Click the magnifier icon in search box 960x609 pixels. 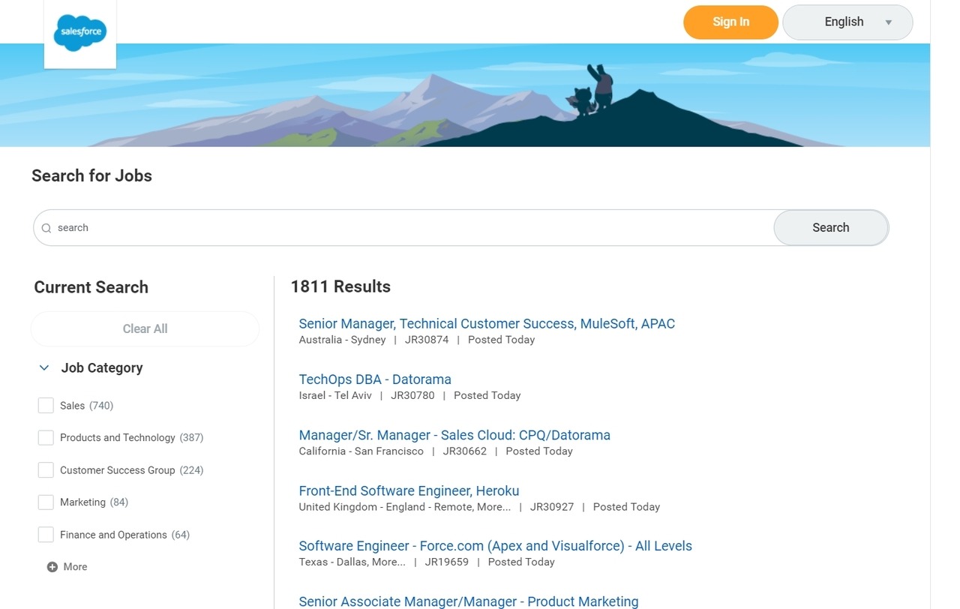46,228
